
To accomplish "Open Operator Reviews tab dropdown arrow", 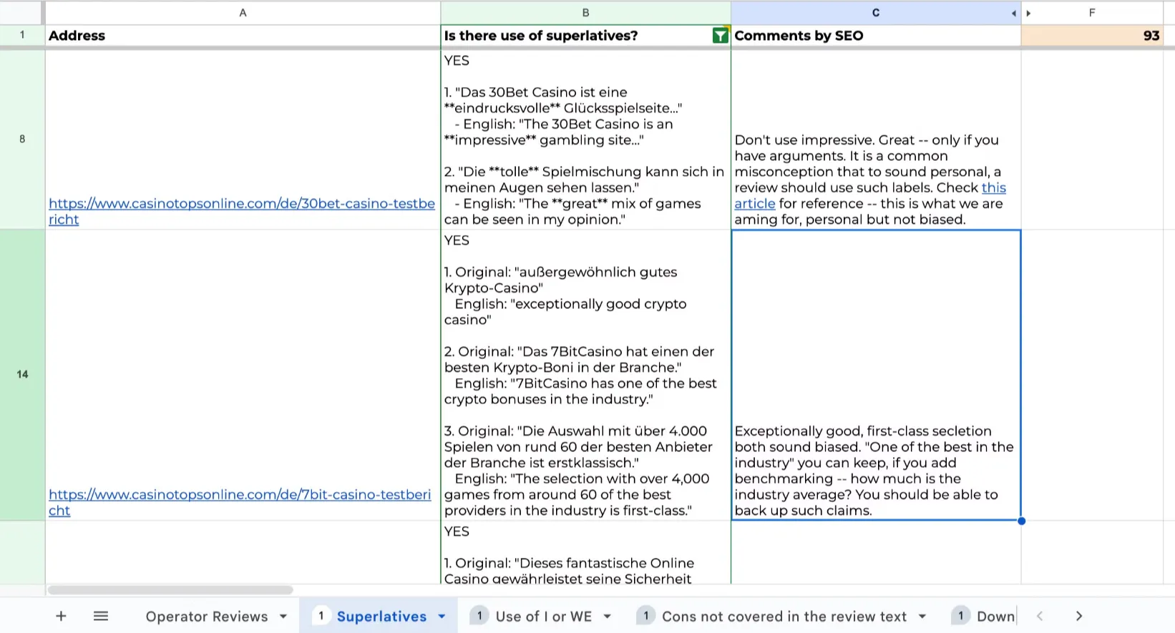I will 283,617.
